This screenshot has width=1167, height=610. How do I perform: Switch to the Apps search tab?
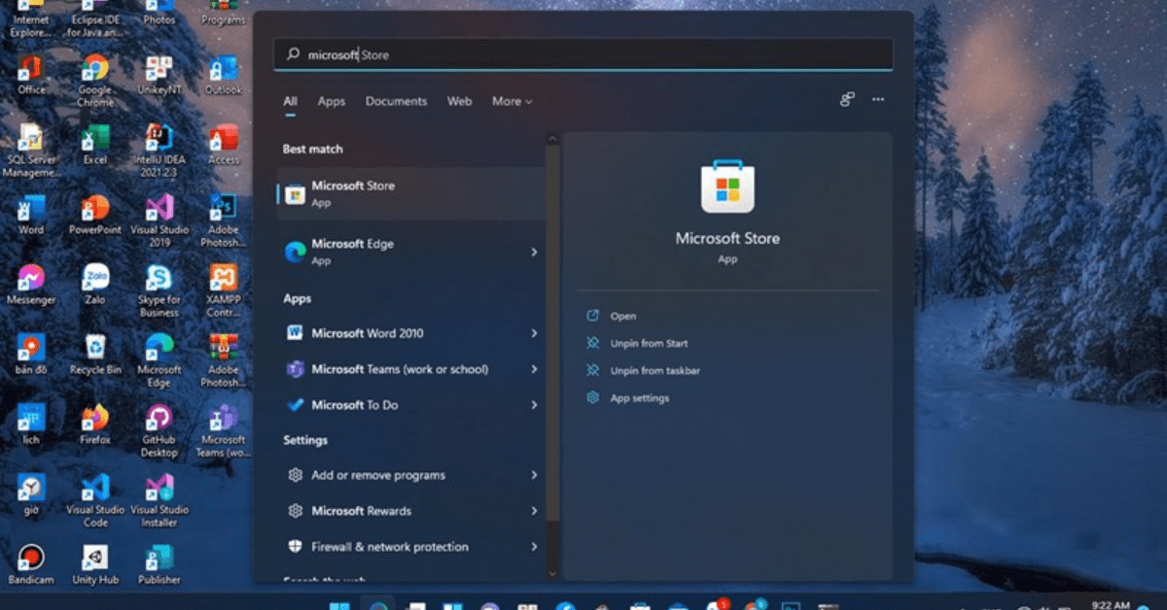tap(332, 101)
